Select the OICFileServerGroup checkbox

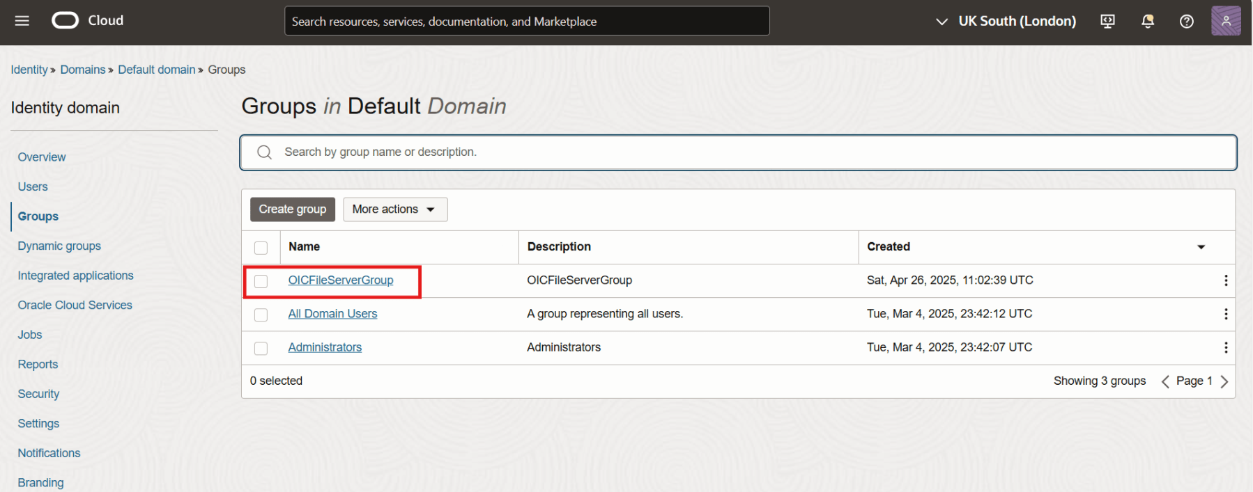tap(261, 281)
